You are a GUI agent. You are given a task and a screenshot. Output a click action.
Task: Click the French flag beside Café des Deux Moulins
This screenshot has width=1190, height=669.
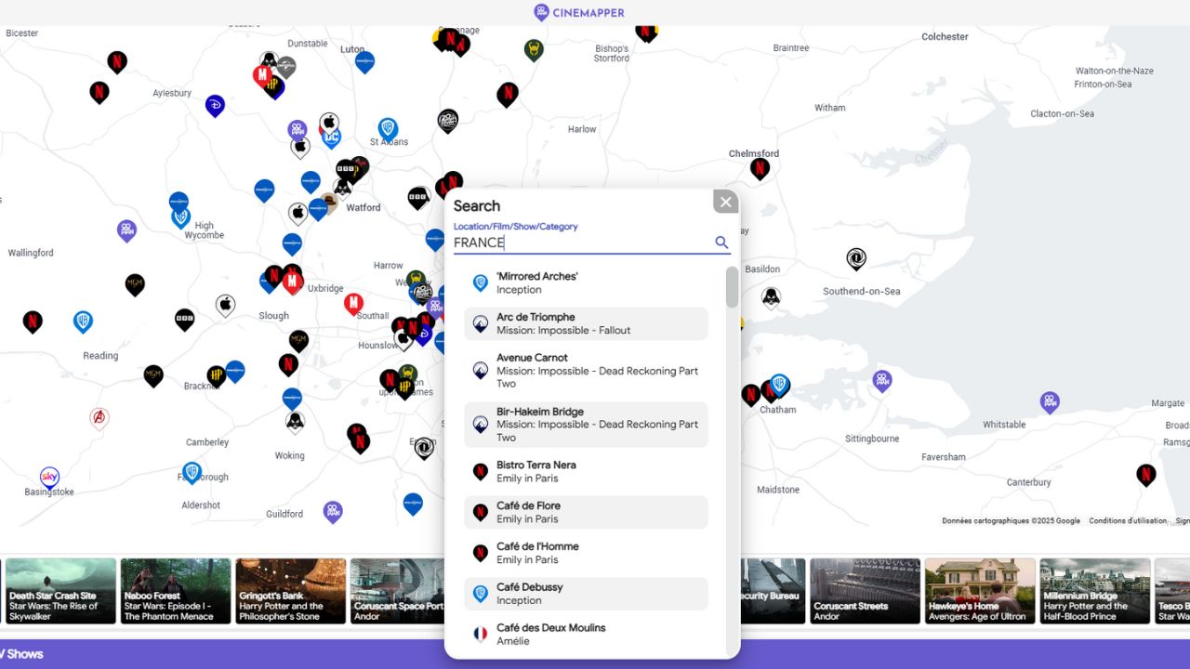click(x=479, y=634)
